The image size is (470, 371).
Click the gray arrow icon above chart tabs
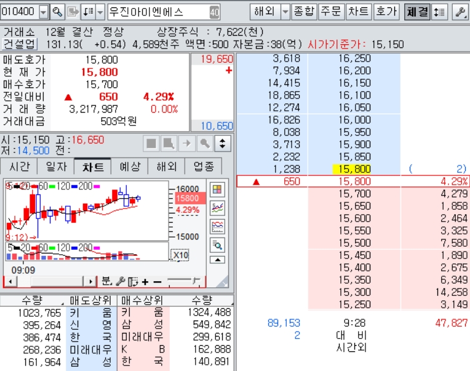[187, 143]
